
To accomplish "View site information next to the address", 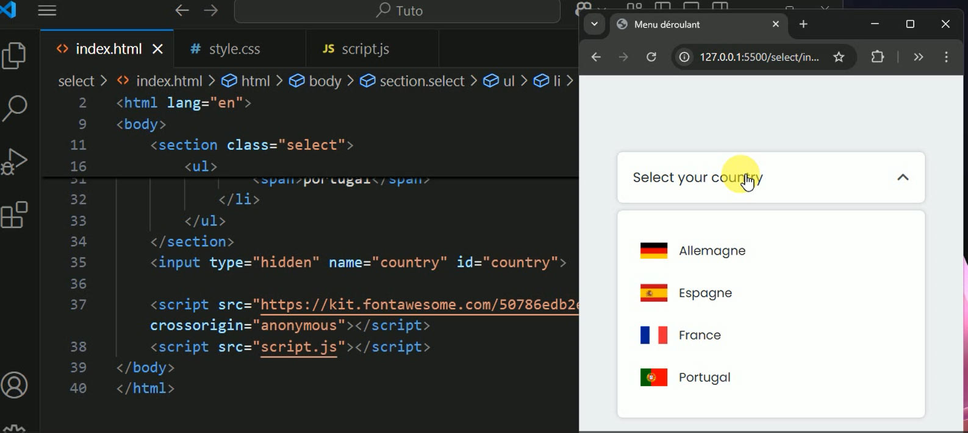I will point(685,57).
